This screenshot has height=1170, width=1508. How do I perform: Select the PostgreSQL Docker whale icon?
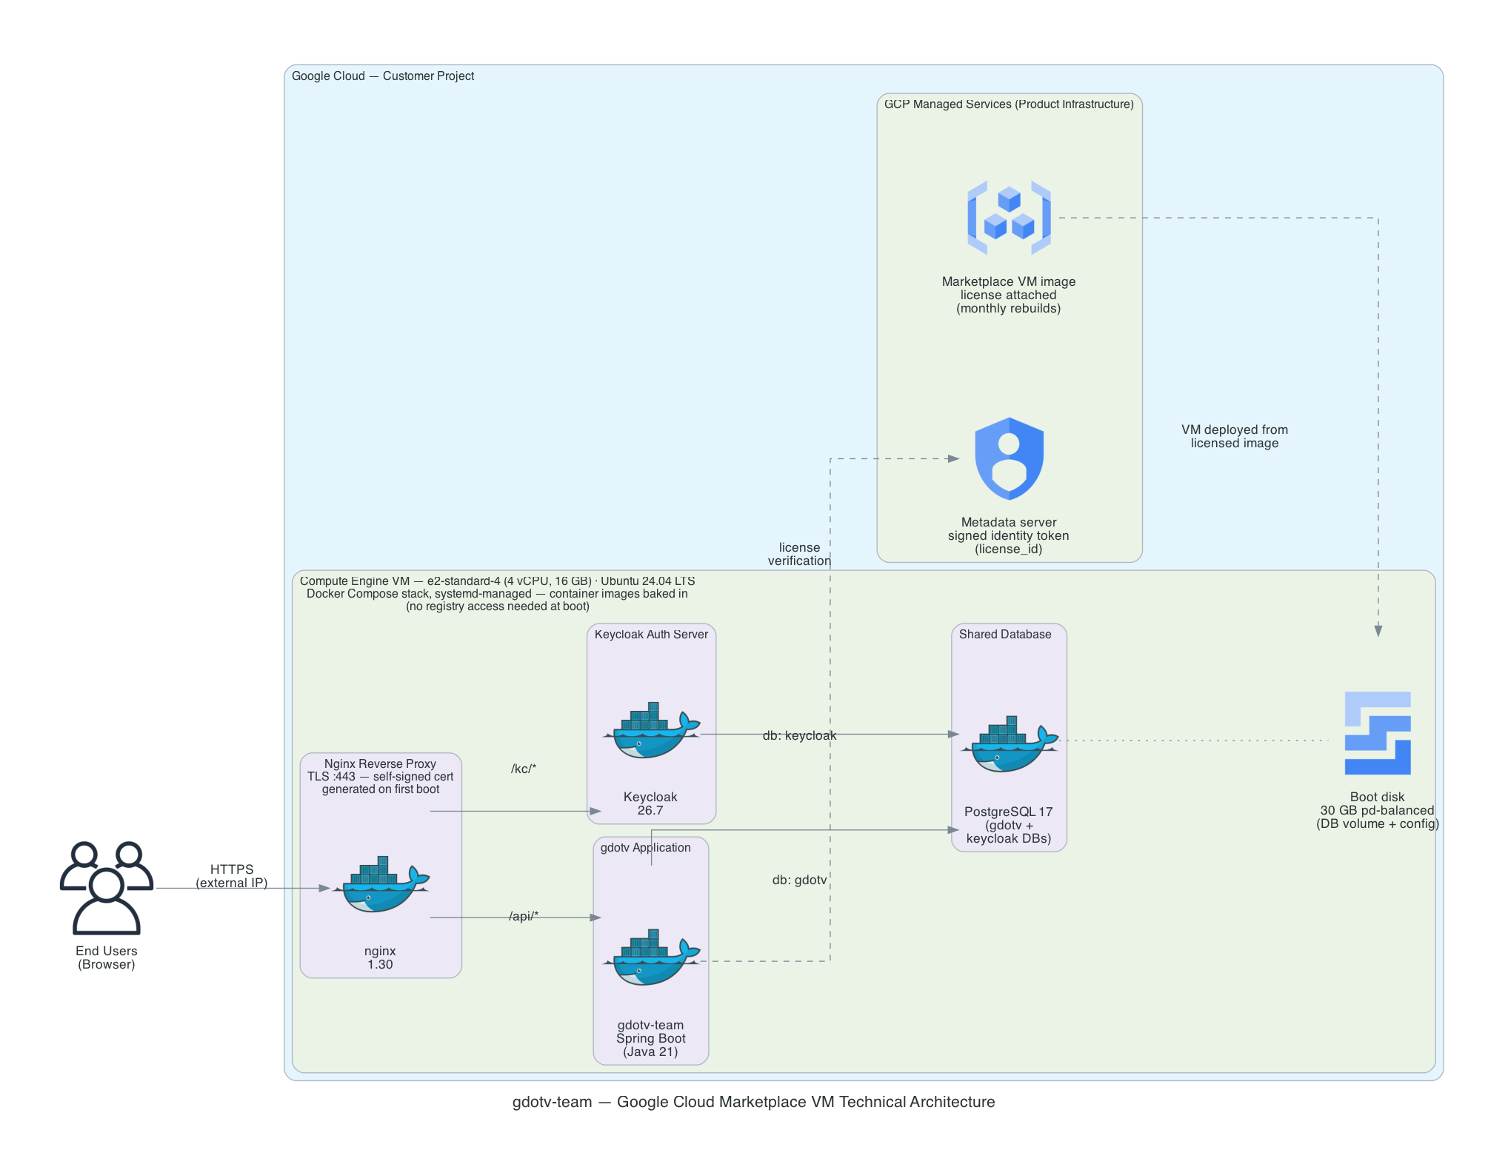[1010, 744]
